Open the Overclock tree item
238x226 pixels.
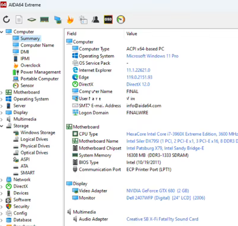click(x=27, y=65)
